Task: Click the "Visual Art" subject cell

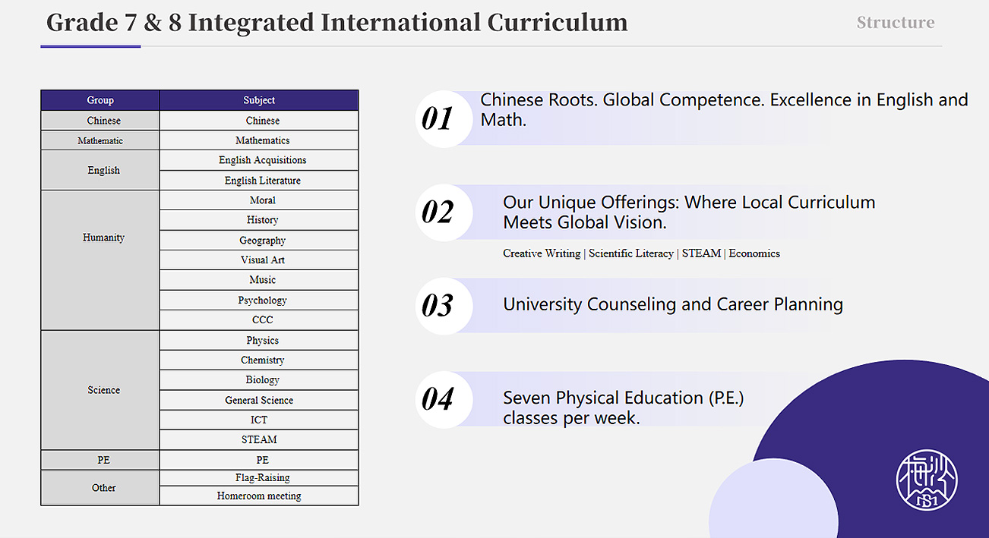Action: (259, 260)
